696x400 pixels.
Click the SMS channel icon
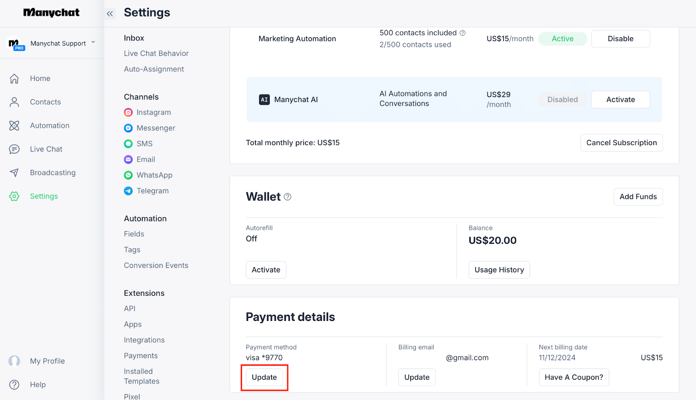pos(128,144)
